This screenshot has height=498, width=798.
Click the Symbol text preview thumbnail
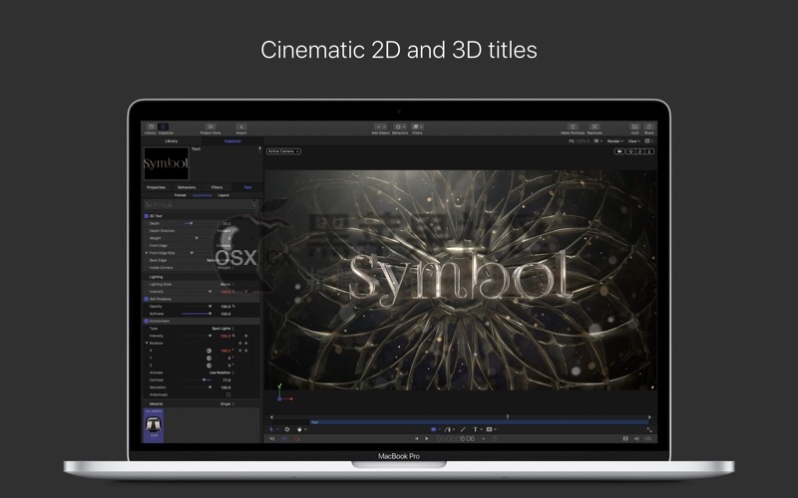pos(166,163)
